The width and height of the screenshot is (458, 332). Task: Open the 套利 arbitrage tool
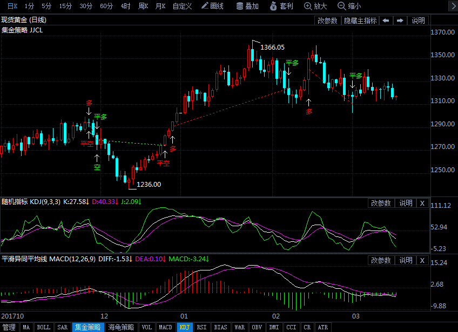click(x=281, y=6)
